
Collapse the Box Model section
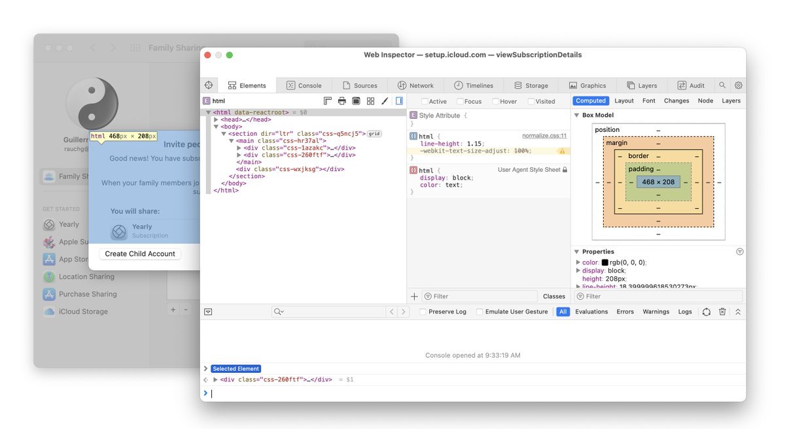tap(576, 116)
